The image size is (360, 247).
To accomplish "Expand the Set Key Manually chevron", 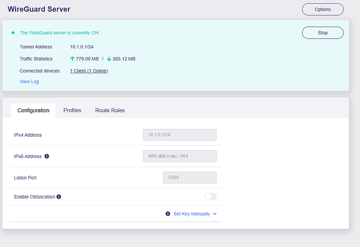I will [x=214, y=214].
